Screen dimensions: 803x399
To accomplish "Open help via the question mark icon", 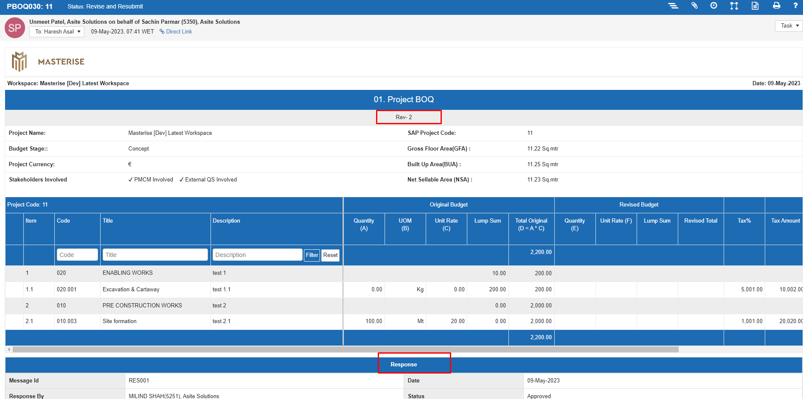I will point(795,6).
